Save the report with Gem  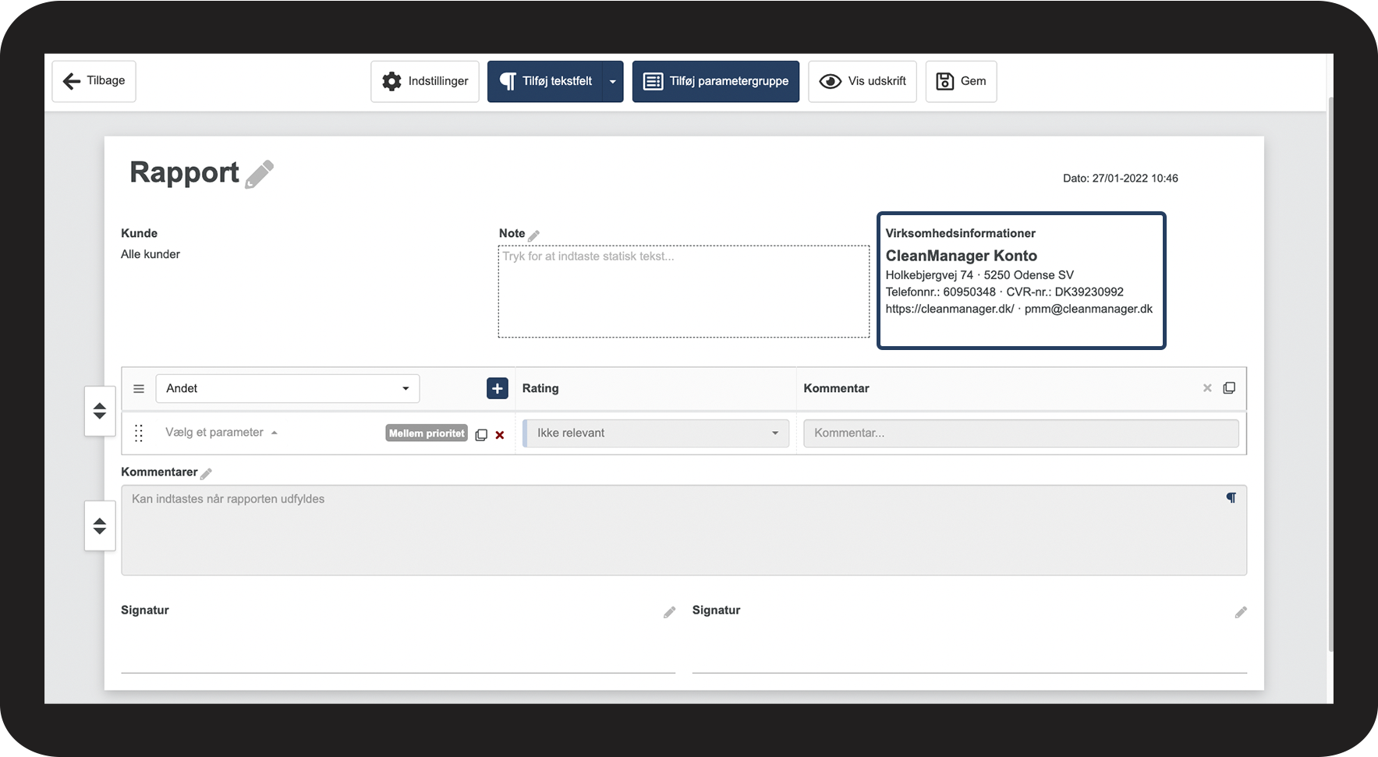point(961,81)
